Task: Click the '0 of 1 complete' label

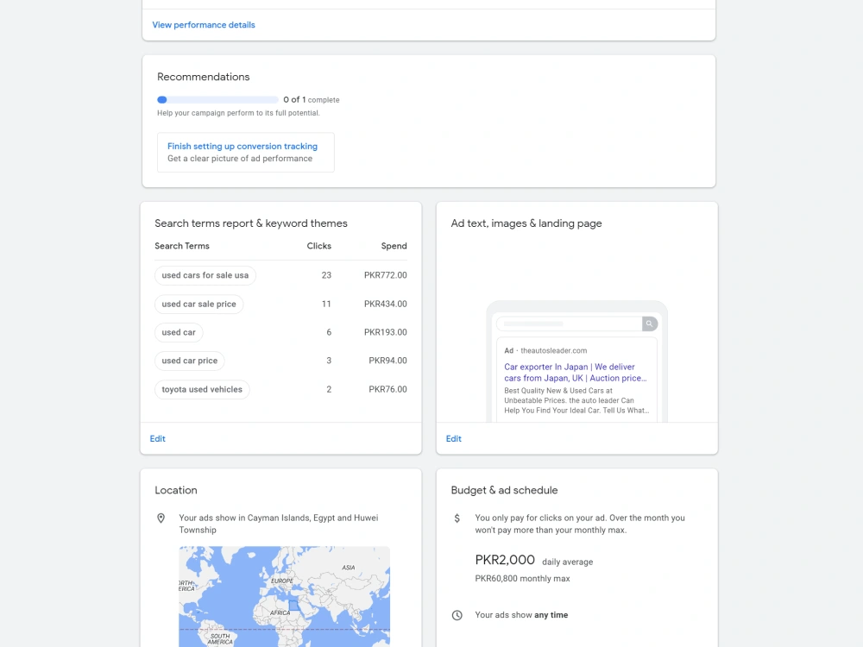Action: [x=312, y=99]
